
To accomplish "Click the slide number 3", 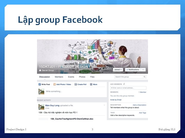I will (x=92, y=129).
